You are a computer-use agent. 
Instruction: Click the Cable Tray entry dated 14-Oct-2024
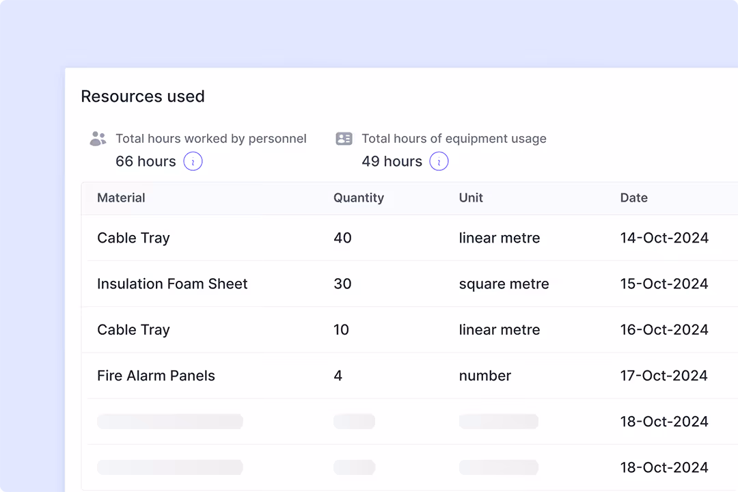coord(133,238)
